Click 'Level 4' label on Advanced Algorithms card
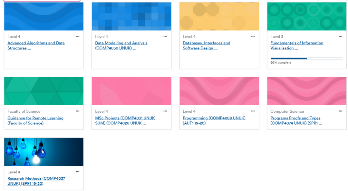Image resolution: width=348 pixels, height=191 pixels. tap(14, 37)
